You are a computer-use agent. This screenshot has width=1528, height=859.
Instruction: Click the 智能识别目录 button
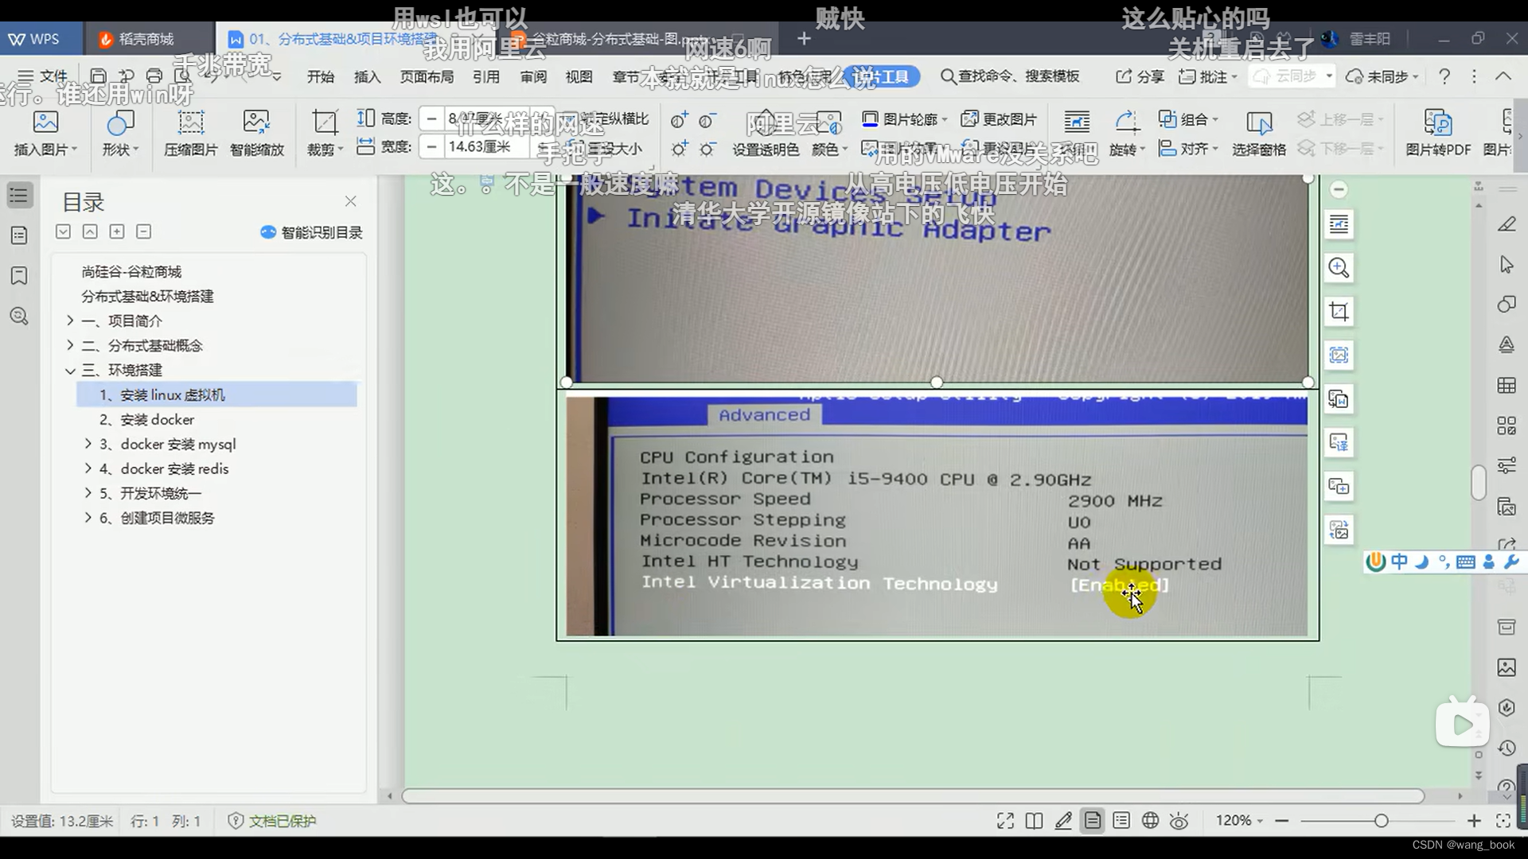[x=311, y=232]
